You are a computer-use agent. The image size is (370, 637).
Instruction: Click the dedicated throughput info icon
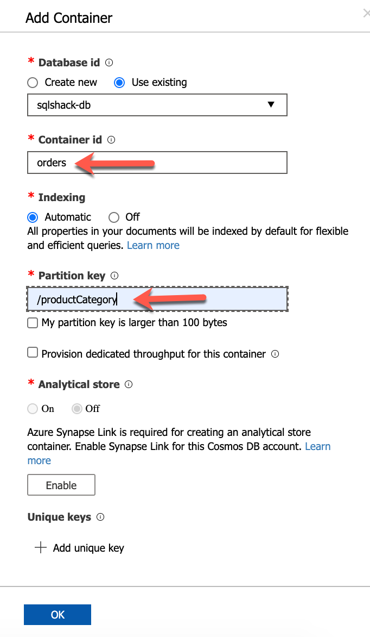click(x=275, y=354)
